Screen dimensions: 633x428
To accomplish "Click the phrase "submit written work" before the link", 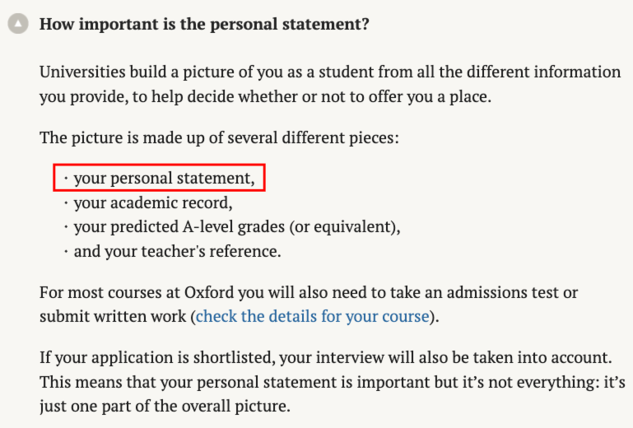I will tap(113, 317).
